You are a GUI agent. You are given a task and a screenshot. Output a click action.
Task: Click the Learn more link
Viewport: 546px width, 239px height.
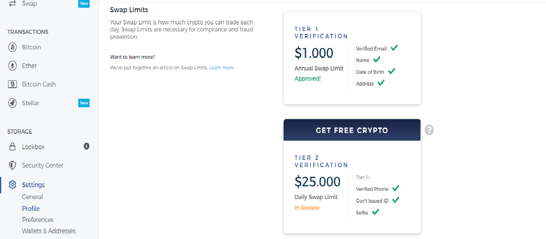point(222,68)
